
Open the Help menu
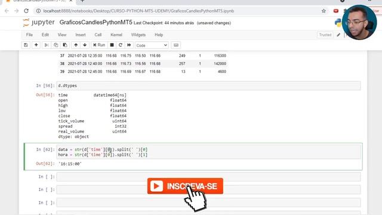[159, 35]
